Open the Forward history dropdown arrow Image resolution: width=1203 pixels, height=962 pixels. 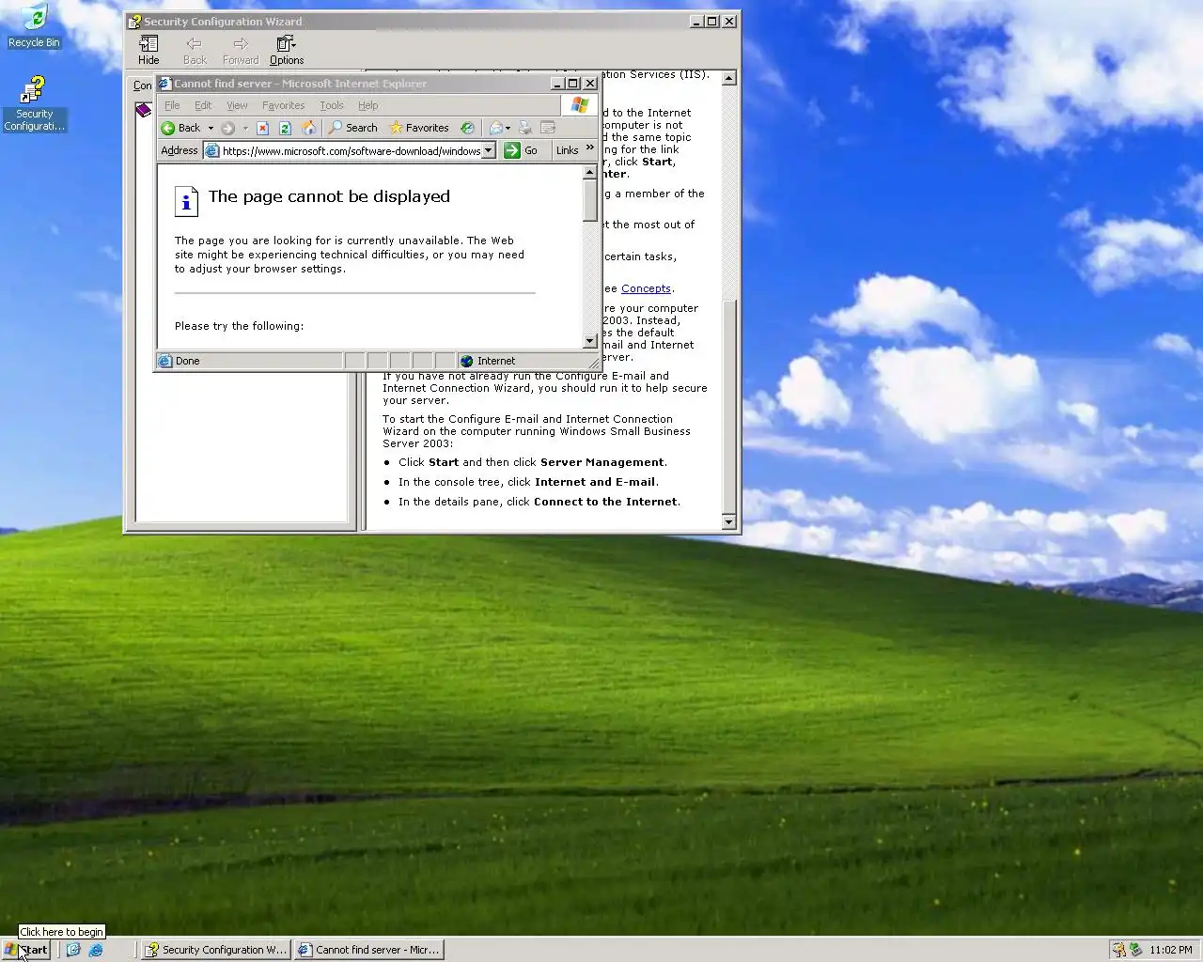(x=245, y=128)
